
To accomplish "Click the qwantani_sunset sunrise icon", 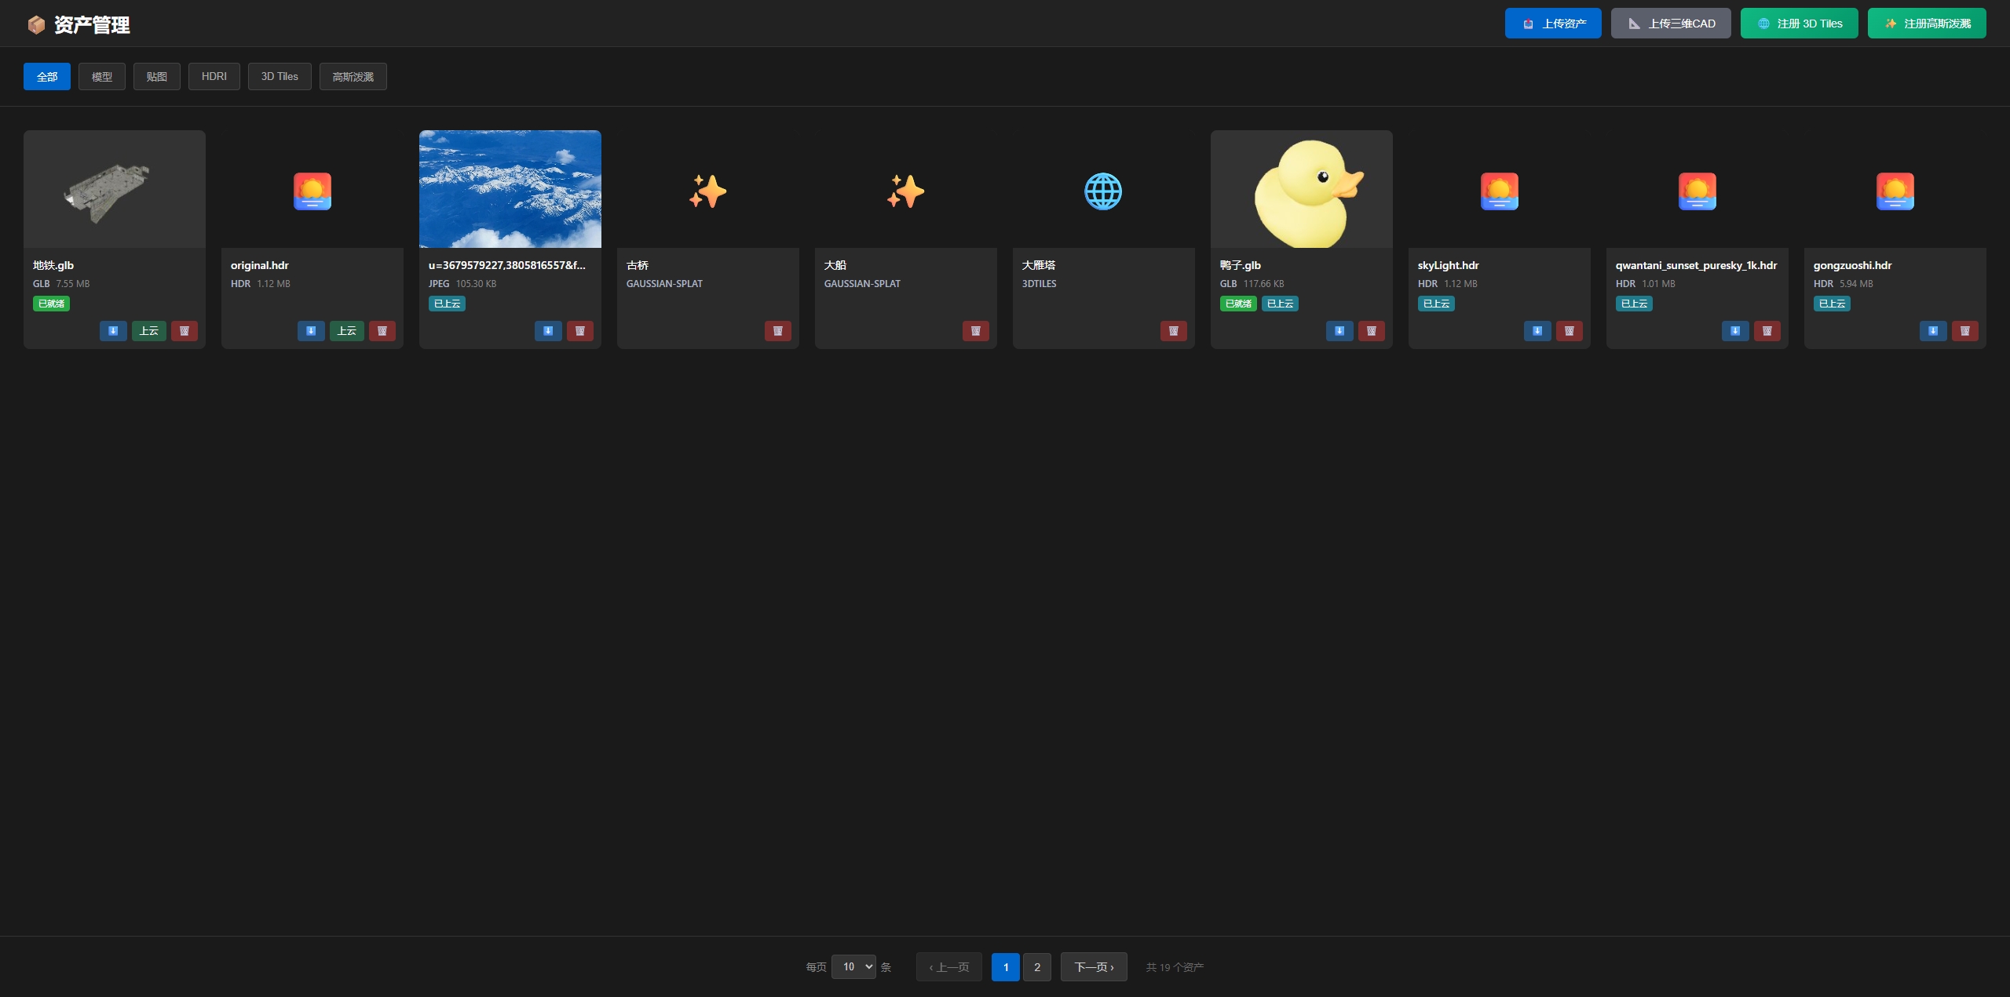I will tap(1698, 191).
